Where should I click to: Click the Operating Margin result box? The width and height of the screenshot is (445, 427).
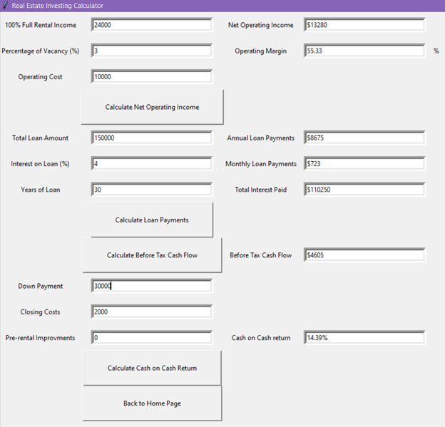pyautogui.click(x=364, y=51)
